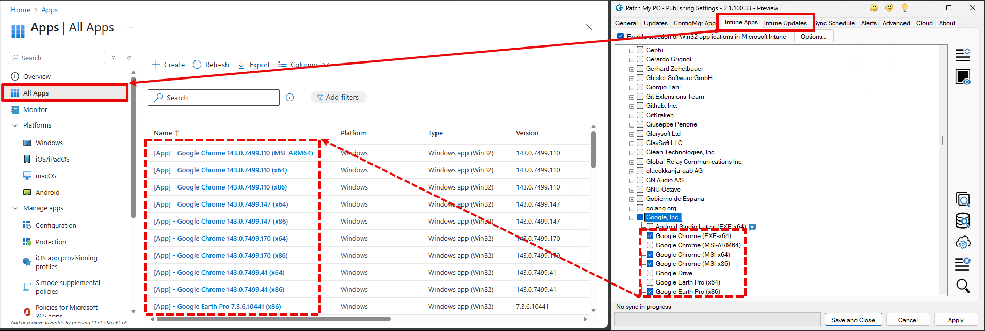
Task: Clear the sidebar search with the X icon
Action: 114,58
